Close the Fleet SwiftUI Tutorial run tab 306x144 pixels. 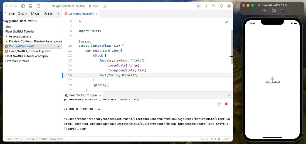100,95
